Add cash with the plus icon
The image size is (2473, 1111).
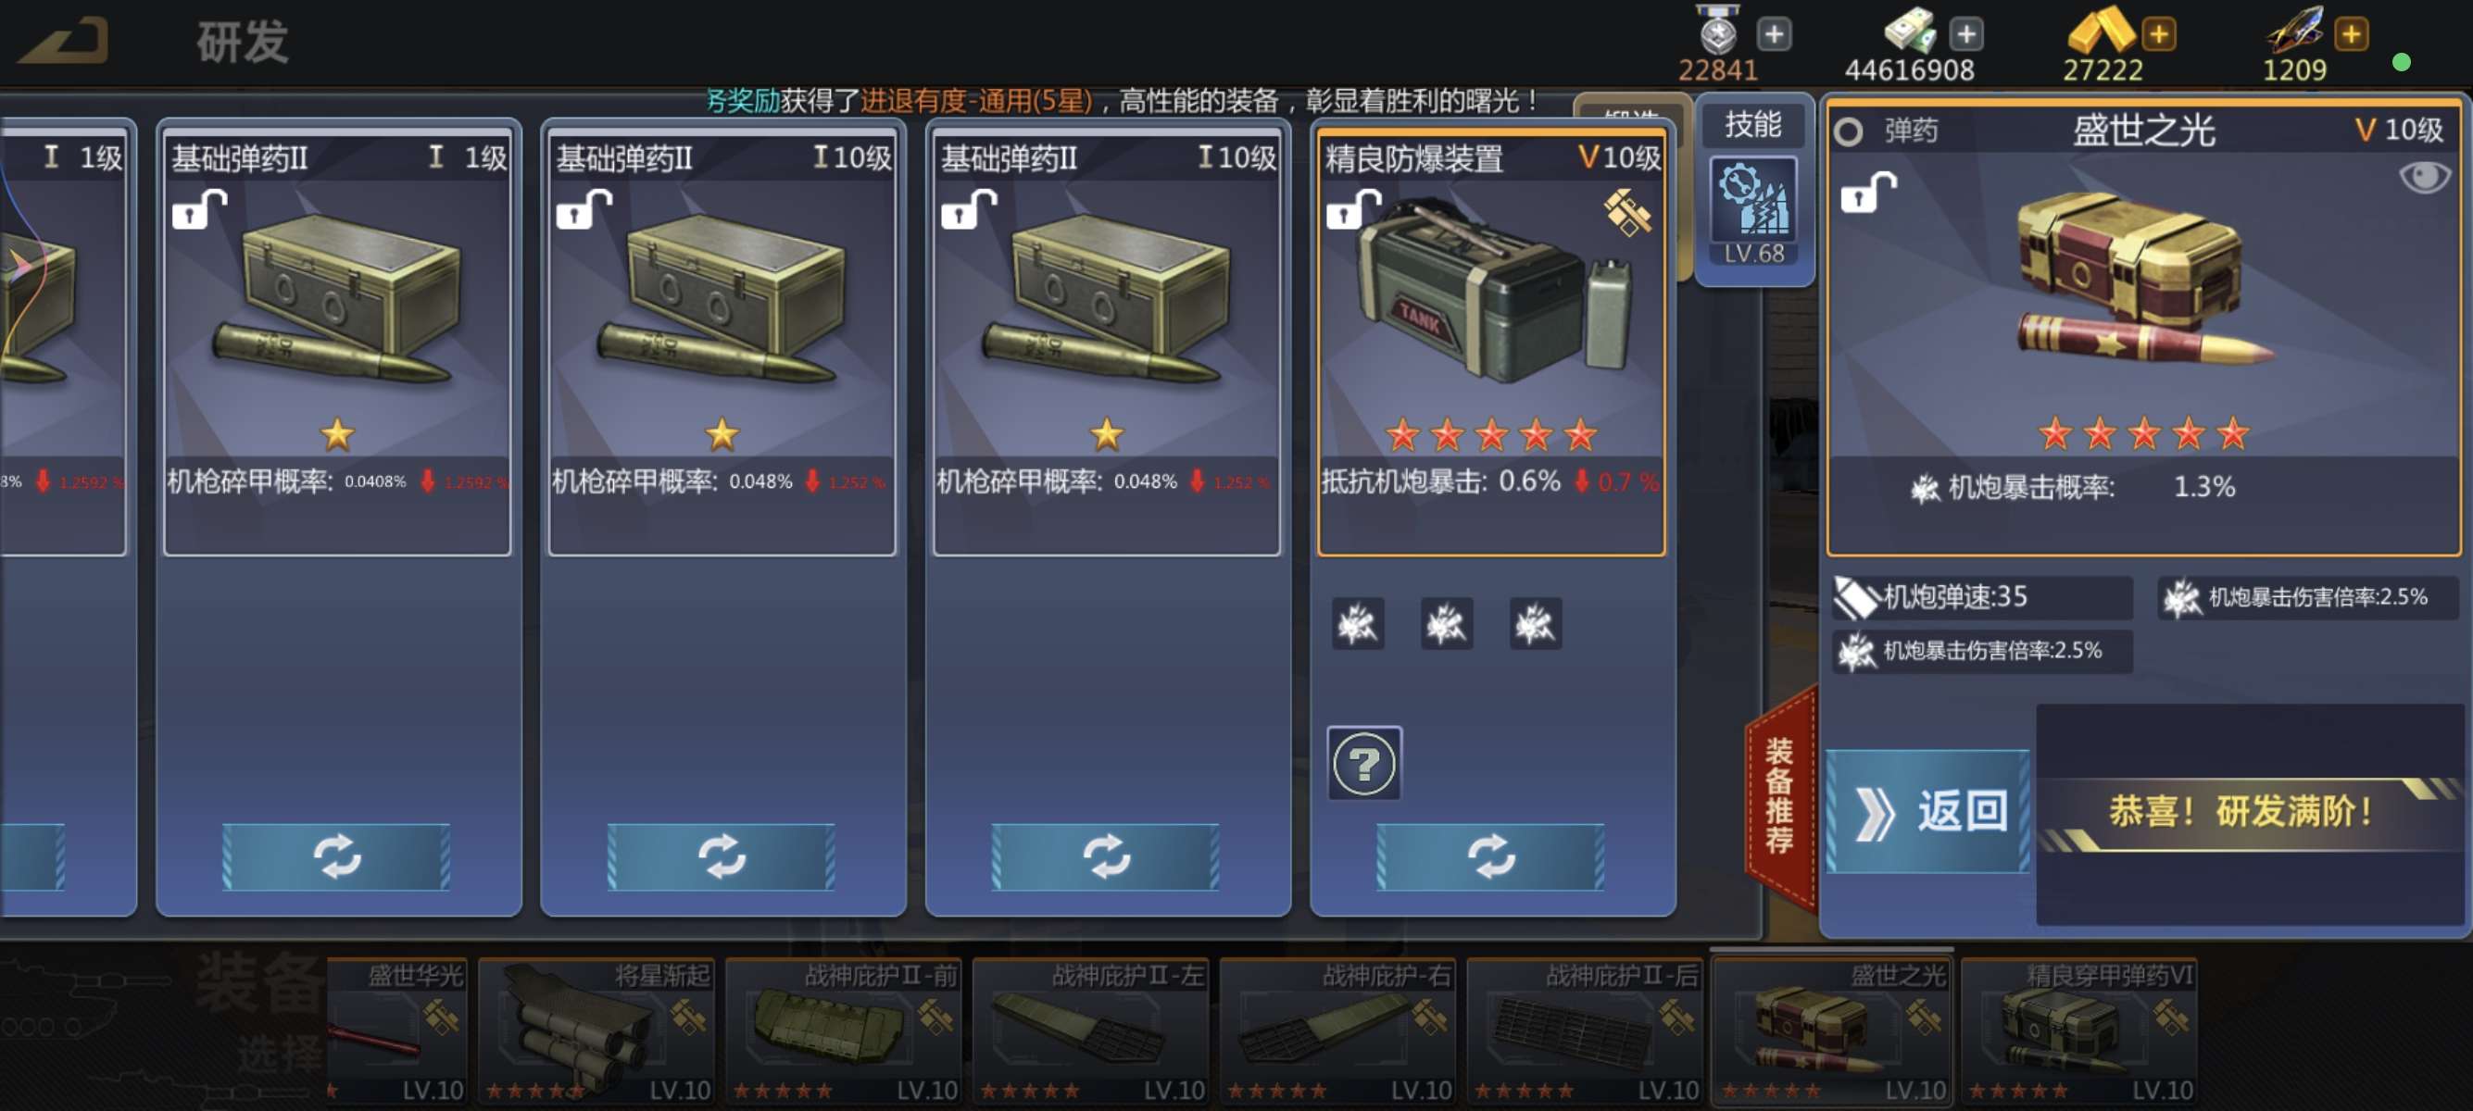(x=1965, y=35)
